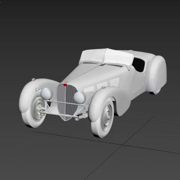Screen dimensions: 180x180
Task: Select the round headlight right of the grille
Action: pos(79,98)
